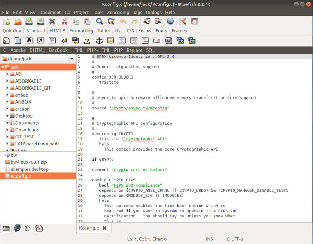313x244 pixels.
Task: Open a file with the Open folder icon
Action: pos(18,21)
